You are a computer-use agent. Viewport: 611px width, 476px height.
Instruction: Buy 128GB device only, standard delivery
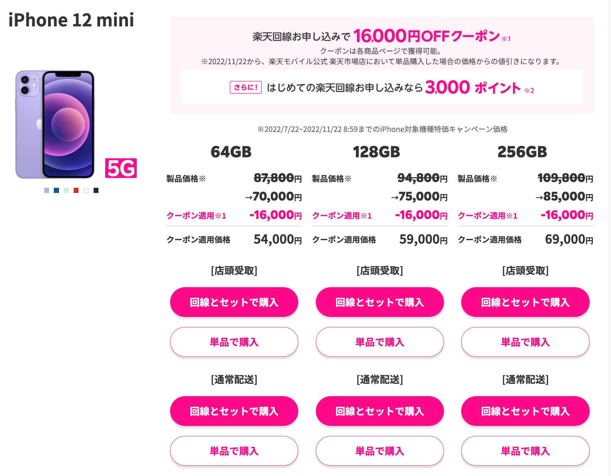tap(380, 451)
